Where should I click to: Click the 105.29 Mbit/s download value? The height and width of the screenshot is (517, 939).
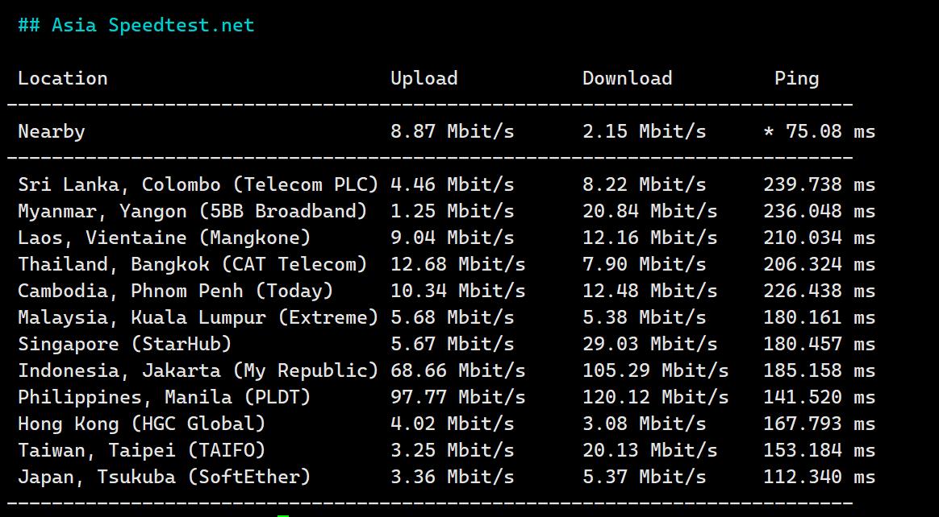(x=656, y=370)
